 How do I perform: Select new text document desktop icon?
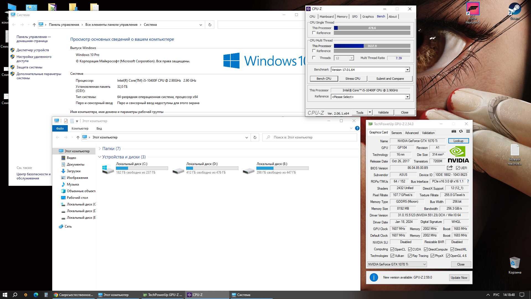point(515,154)
